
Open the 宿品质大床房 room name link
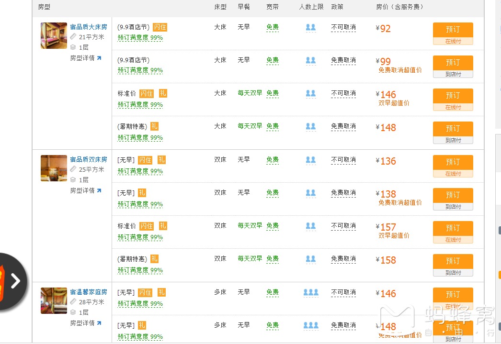(x=89, y=27)
